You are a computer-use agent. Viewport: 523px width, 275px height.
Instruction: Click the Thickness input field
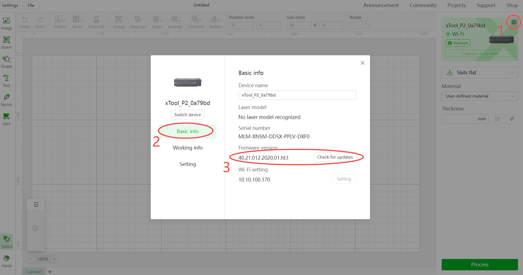pyautogui.click(x=465, y=119)
